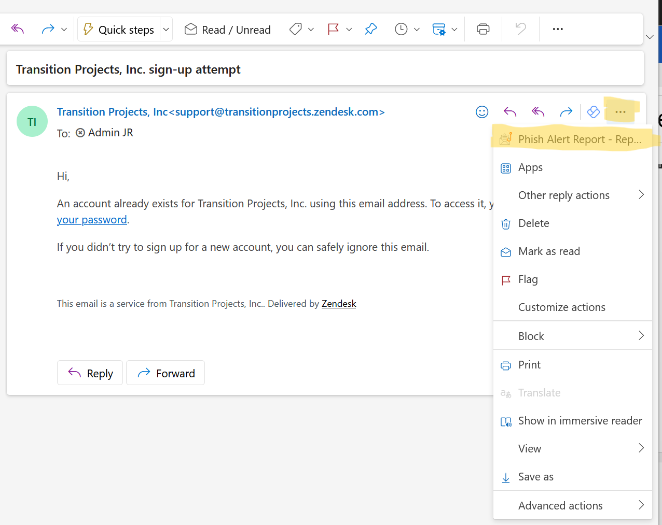This screenshot has height=525, width=662.
Task: Expand Advanced actions submenu
Action: 573,505
